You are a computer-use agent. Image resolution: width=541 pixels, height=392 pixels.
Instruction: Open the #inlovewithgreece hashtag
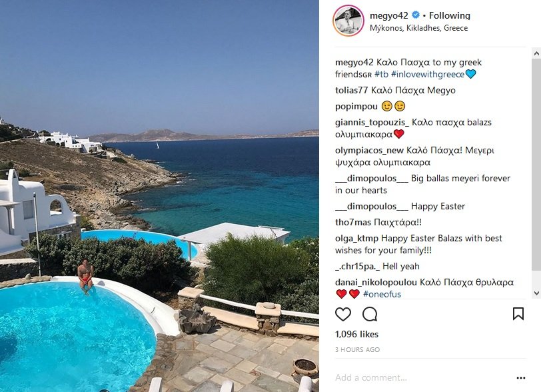(x=428, y=74)
